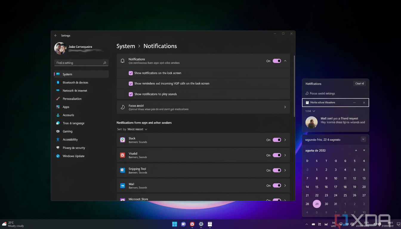Turn off the Slack notifications toggle

tap(277, 140)
